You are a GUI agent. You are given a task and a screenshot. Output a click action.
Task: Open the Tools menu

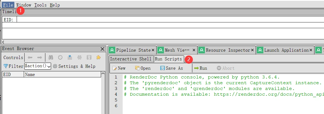pyautogui.click(x=40, y=5)
